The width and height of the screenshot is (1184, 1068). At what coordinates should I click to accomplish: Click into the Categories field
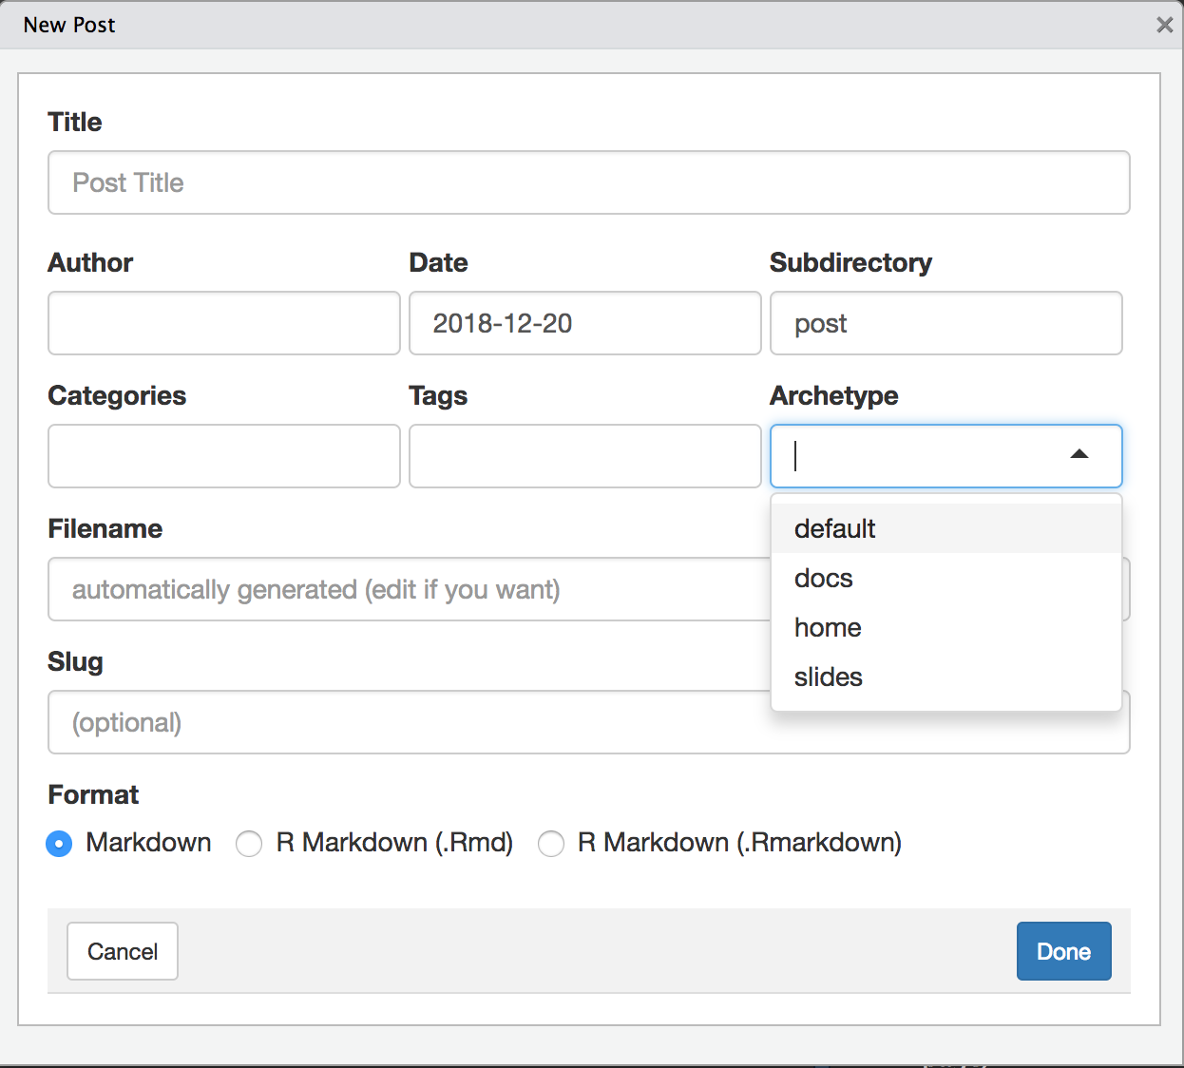point(223,456)
